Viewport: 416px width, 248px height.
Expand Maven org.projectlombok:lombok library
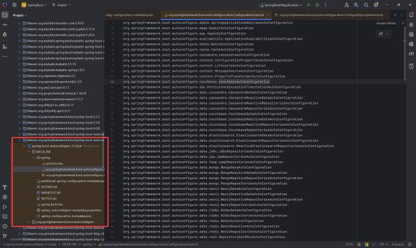20,93
